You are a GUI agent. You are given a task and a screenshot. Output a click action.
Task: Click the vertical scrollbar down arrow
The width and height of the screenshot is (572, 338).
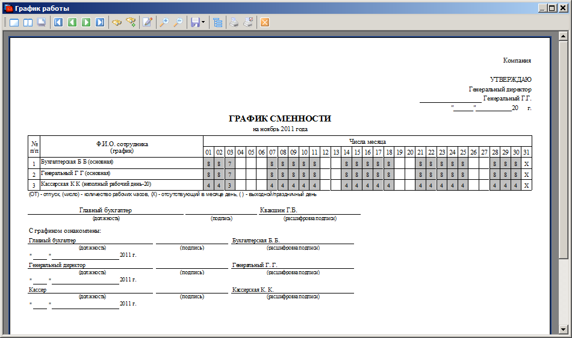click(563, 330)
